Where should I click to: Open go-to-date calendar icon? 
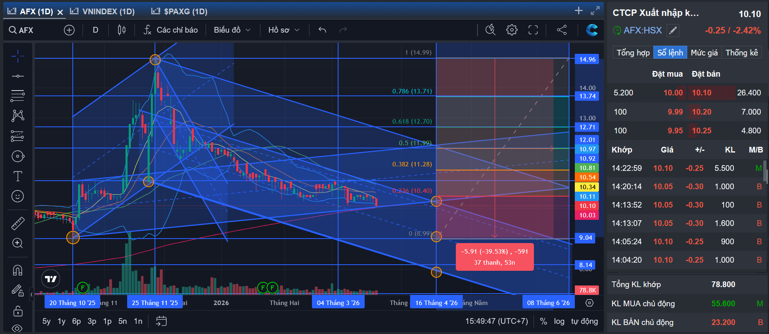click(x=161, y=321)
